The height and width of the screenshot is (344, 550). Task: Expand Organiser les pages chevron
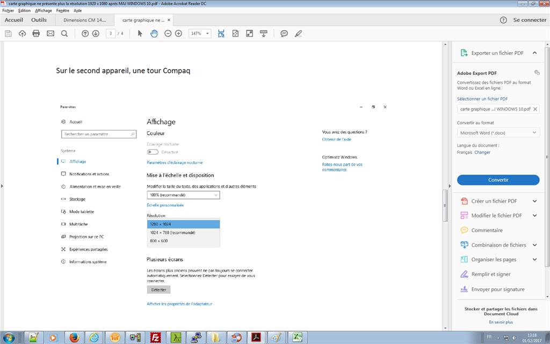point(534,260)
